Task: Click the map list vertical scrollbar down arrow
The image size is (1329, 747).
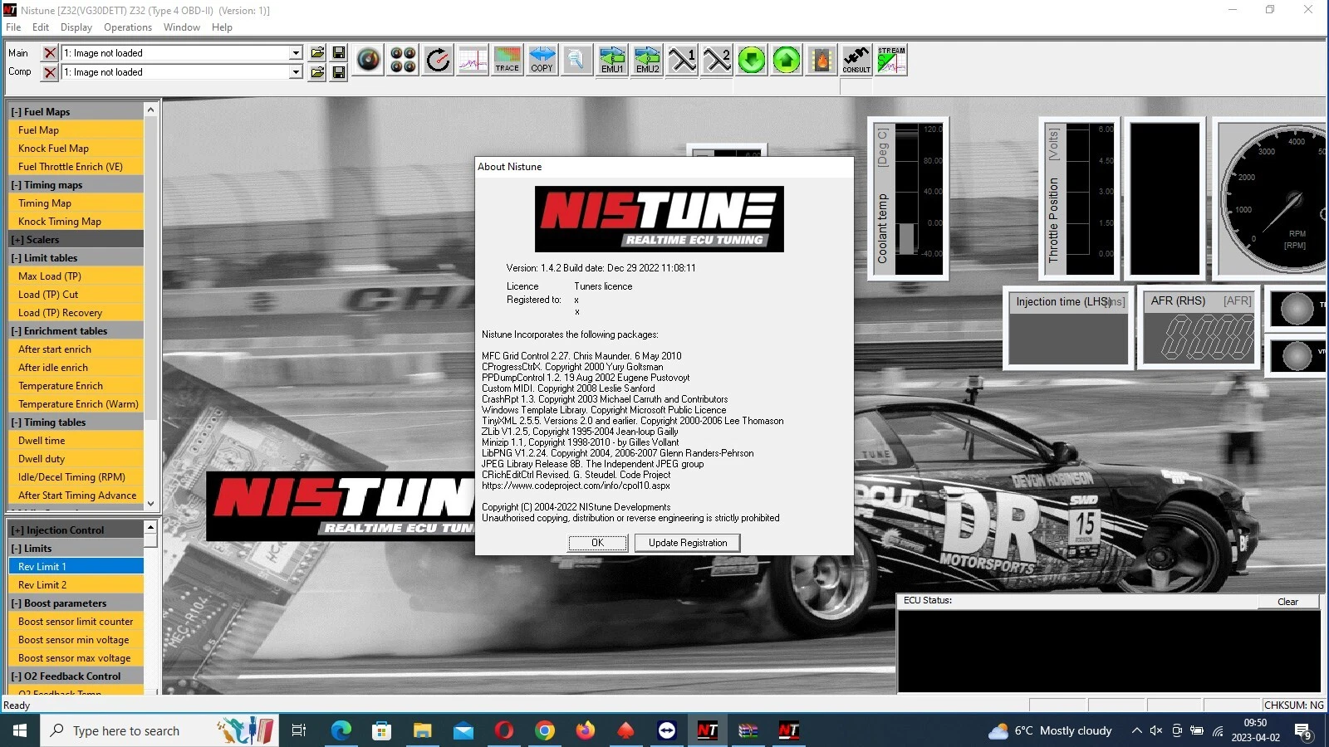Action: pos(150,503)
